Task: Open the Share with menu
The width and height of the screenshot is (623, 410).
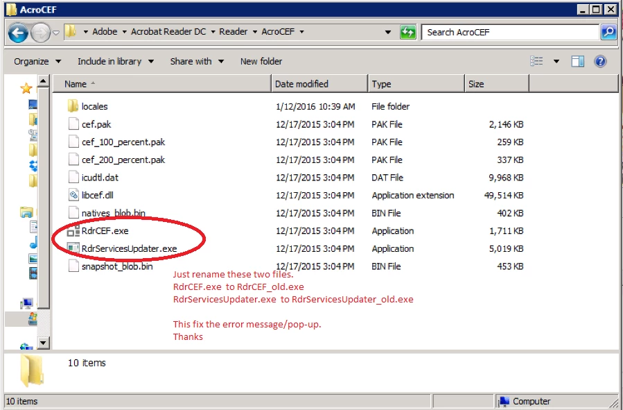Action: click(197, 61)
